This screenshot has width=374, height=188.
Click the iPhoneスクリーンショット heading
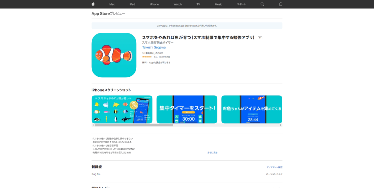click(111, 90)
